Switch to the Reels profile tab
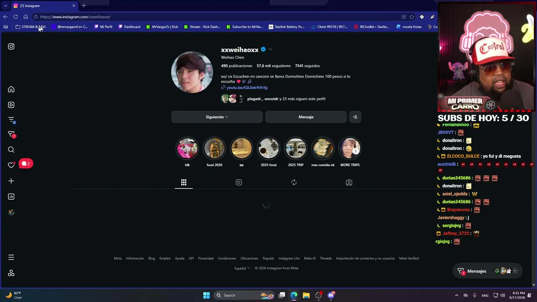537x302 pixels. tap(239, 182)
